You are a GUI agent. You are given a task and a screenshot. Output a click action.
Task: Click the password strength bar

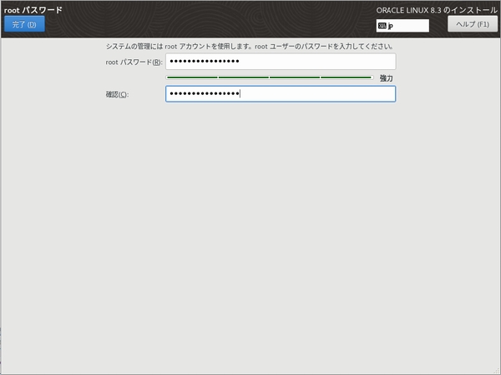(x=270, y=77)
